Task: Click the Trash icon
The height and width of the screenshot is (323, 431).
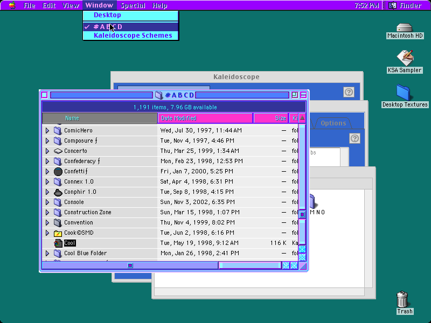Action: [402, 299]
